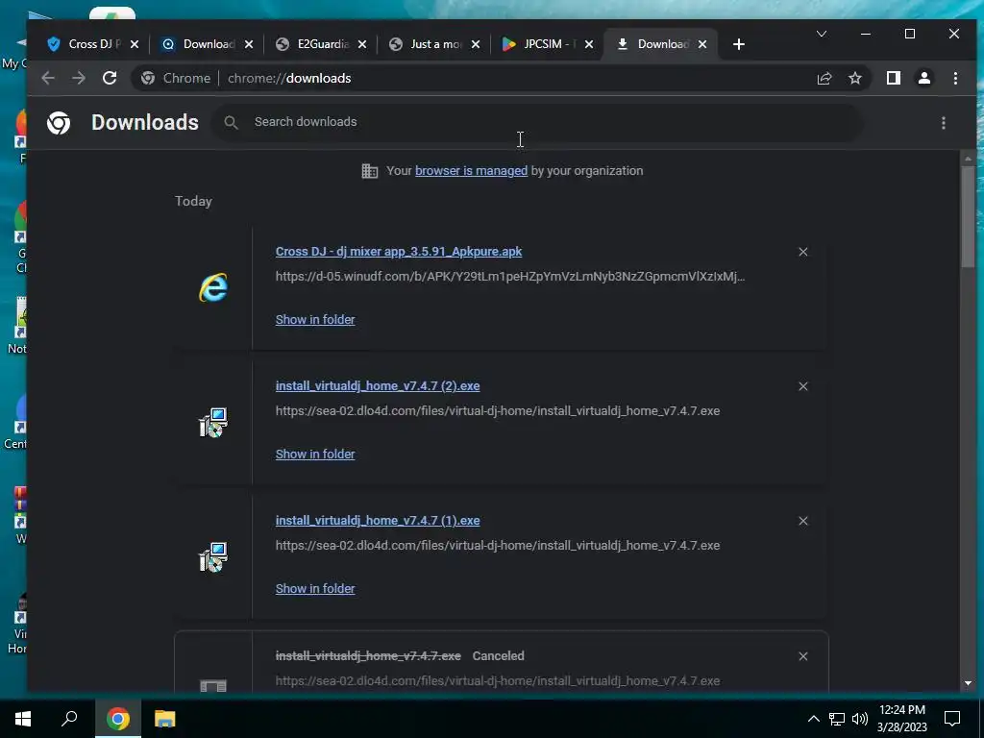Remove install_virtualdj (1).exe from list
984x738 pixels.
click(x=802, y=521)
